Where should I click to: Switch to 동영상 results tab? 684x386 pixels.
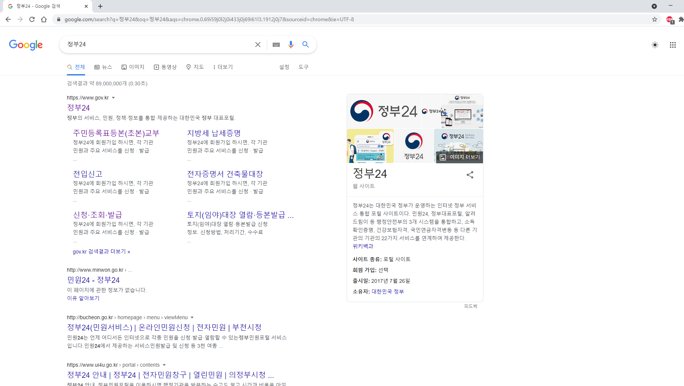(x=165, y=67)
